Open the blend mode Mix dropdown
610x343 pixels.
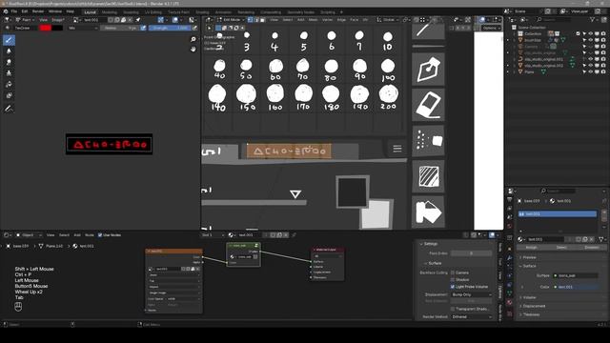click(83, 28)
